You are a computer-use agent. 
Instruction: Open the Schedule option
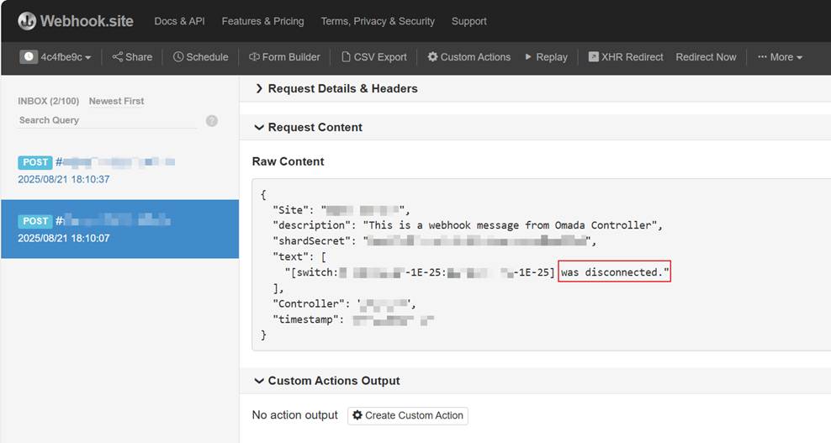coord(200,56)
